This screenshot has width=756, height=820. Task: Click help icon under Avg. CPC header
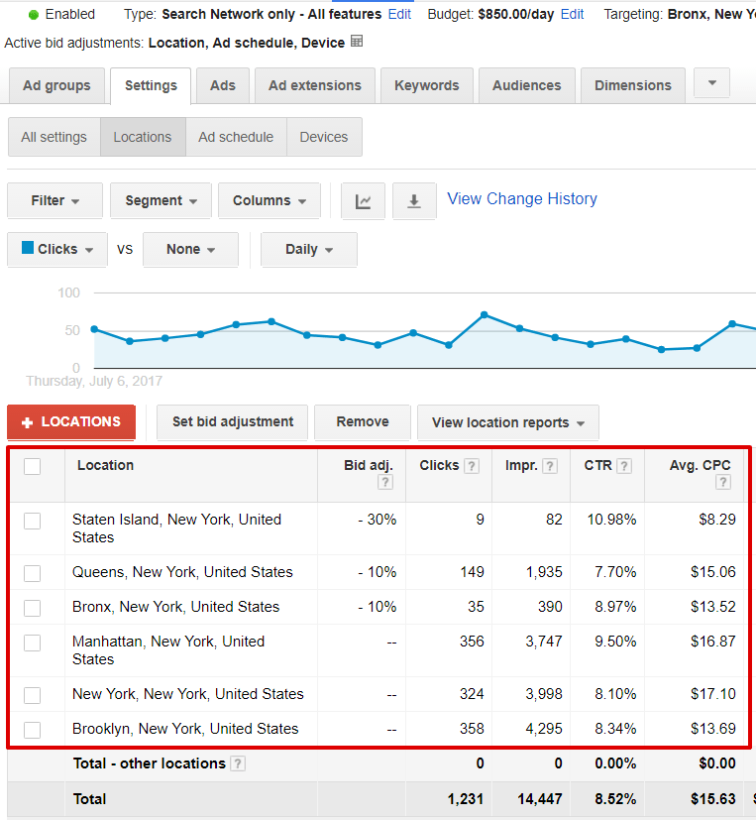tap(723, 483)
